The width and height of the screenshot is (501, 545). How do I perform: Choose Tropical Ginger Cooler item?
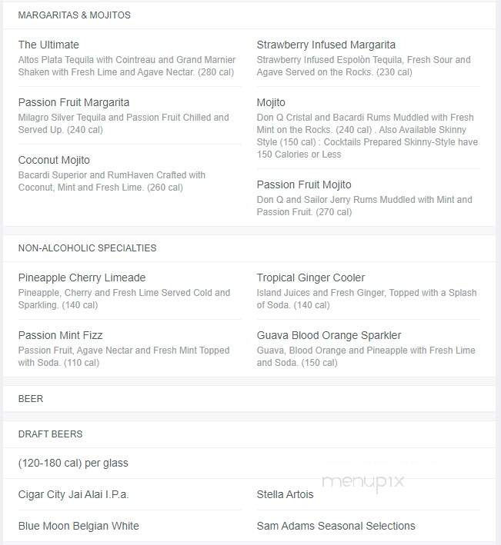click(311, 277)
